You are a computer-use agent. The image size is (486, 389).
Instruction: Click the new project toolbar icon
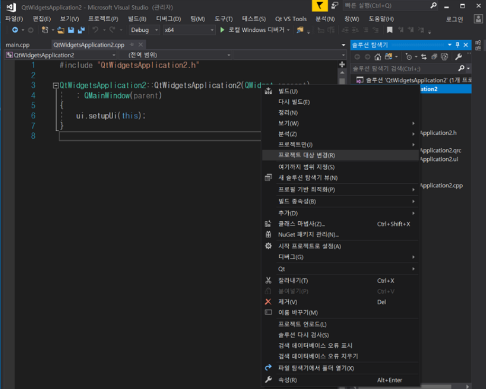(x=45, y=30)
